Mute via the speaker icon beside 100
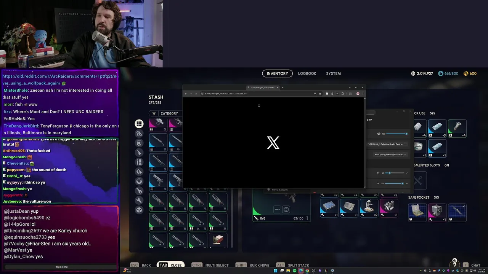This screenshot has height=274, width=488. pos(379,134)
